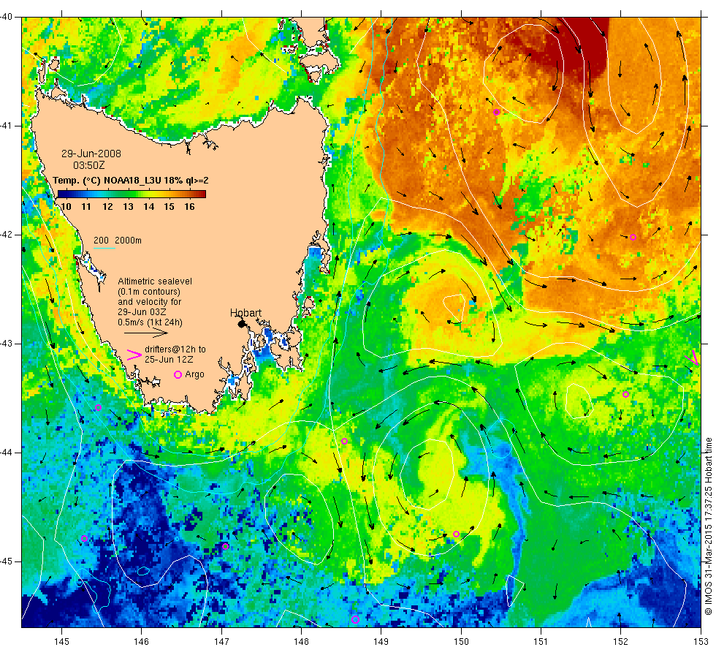716x658 pixels.
Task: Click the '2000m' depth contour label
Action: pyautogui.click(x=128, y=241)
